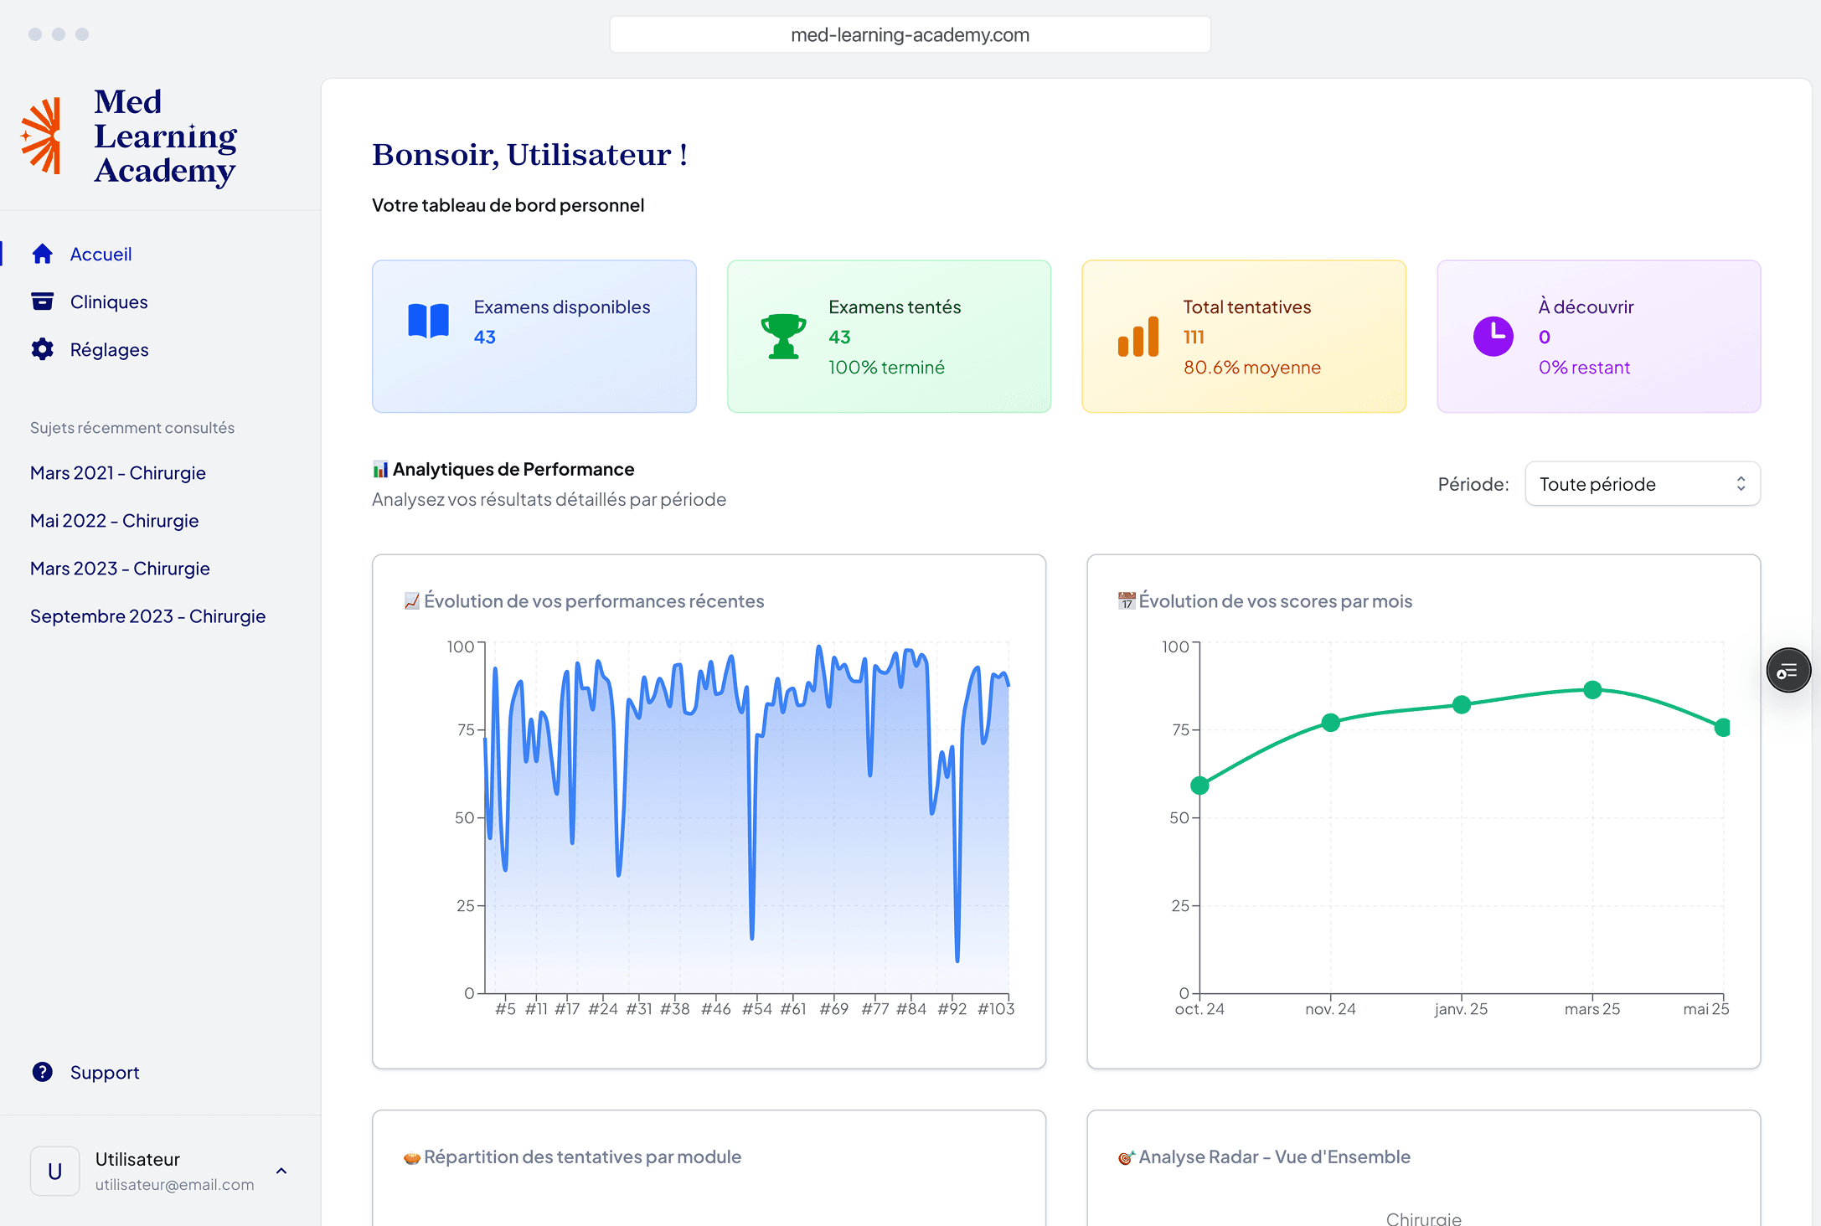The width and height of the screenshot is (1821, 1226).
Task: Click the stepper arrows on the period selector
Action: coord(1741,483)
